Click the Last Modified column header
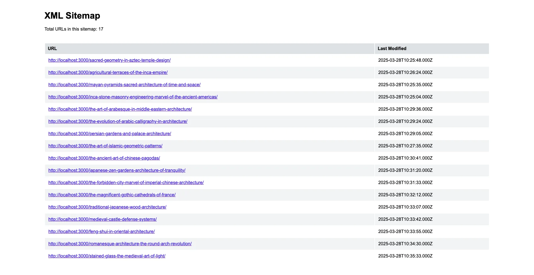534x275 pixels. point(392,49)
